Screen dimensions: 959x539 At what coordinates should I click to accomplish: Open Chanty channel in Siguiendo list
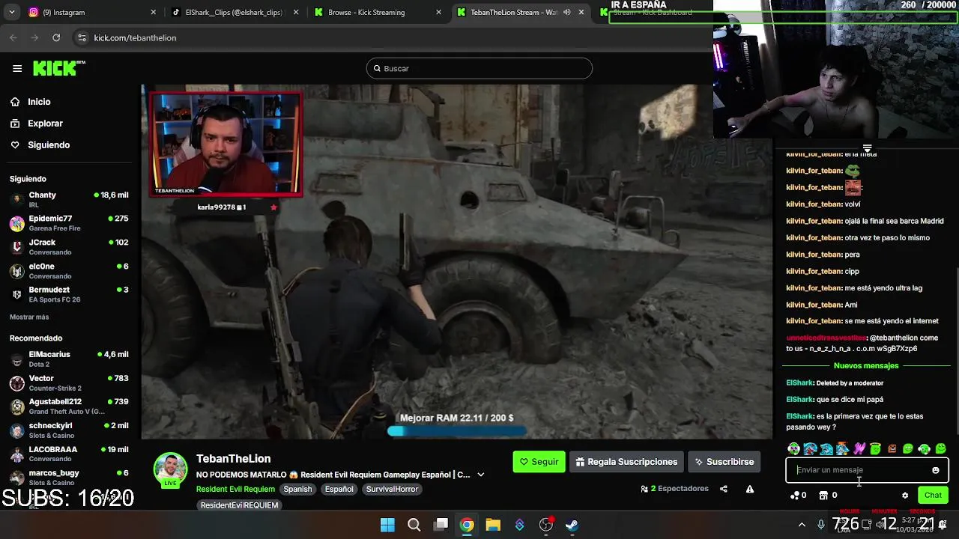tap(69, 199)
